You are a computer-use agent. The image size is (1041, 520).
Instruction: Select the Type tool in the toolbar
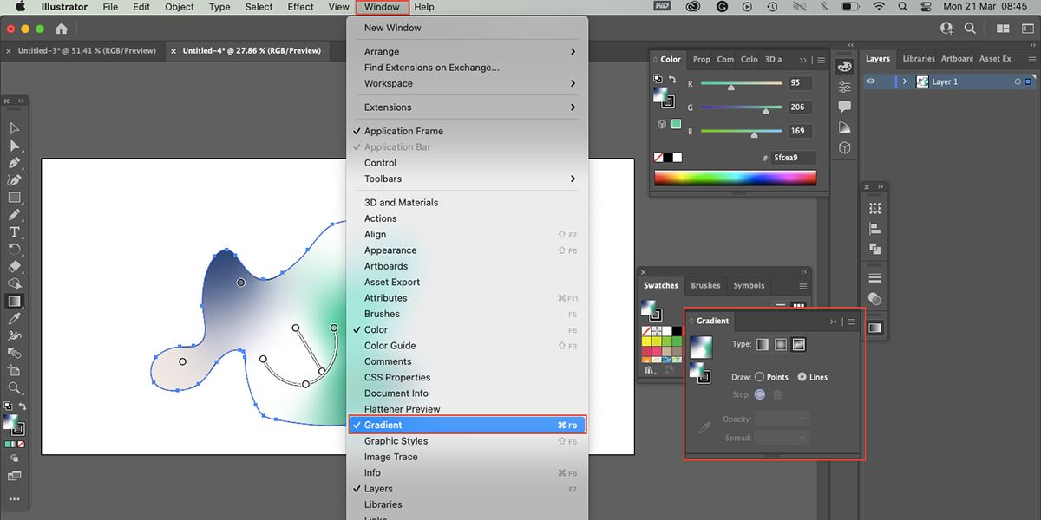coord(14,232)
